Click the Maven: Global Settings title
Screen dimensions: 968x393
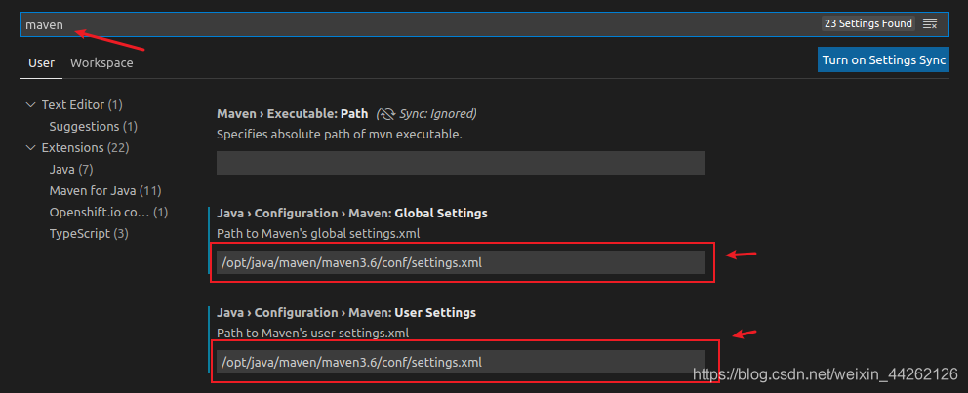click(x=352, y=213)
